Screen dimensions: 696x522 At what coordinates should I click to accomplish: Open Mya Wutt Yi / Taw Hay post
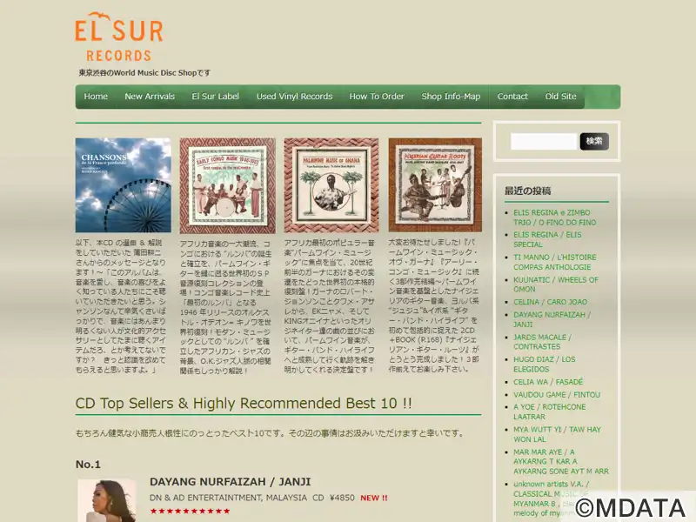click(x=557, y=434)
